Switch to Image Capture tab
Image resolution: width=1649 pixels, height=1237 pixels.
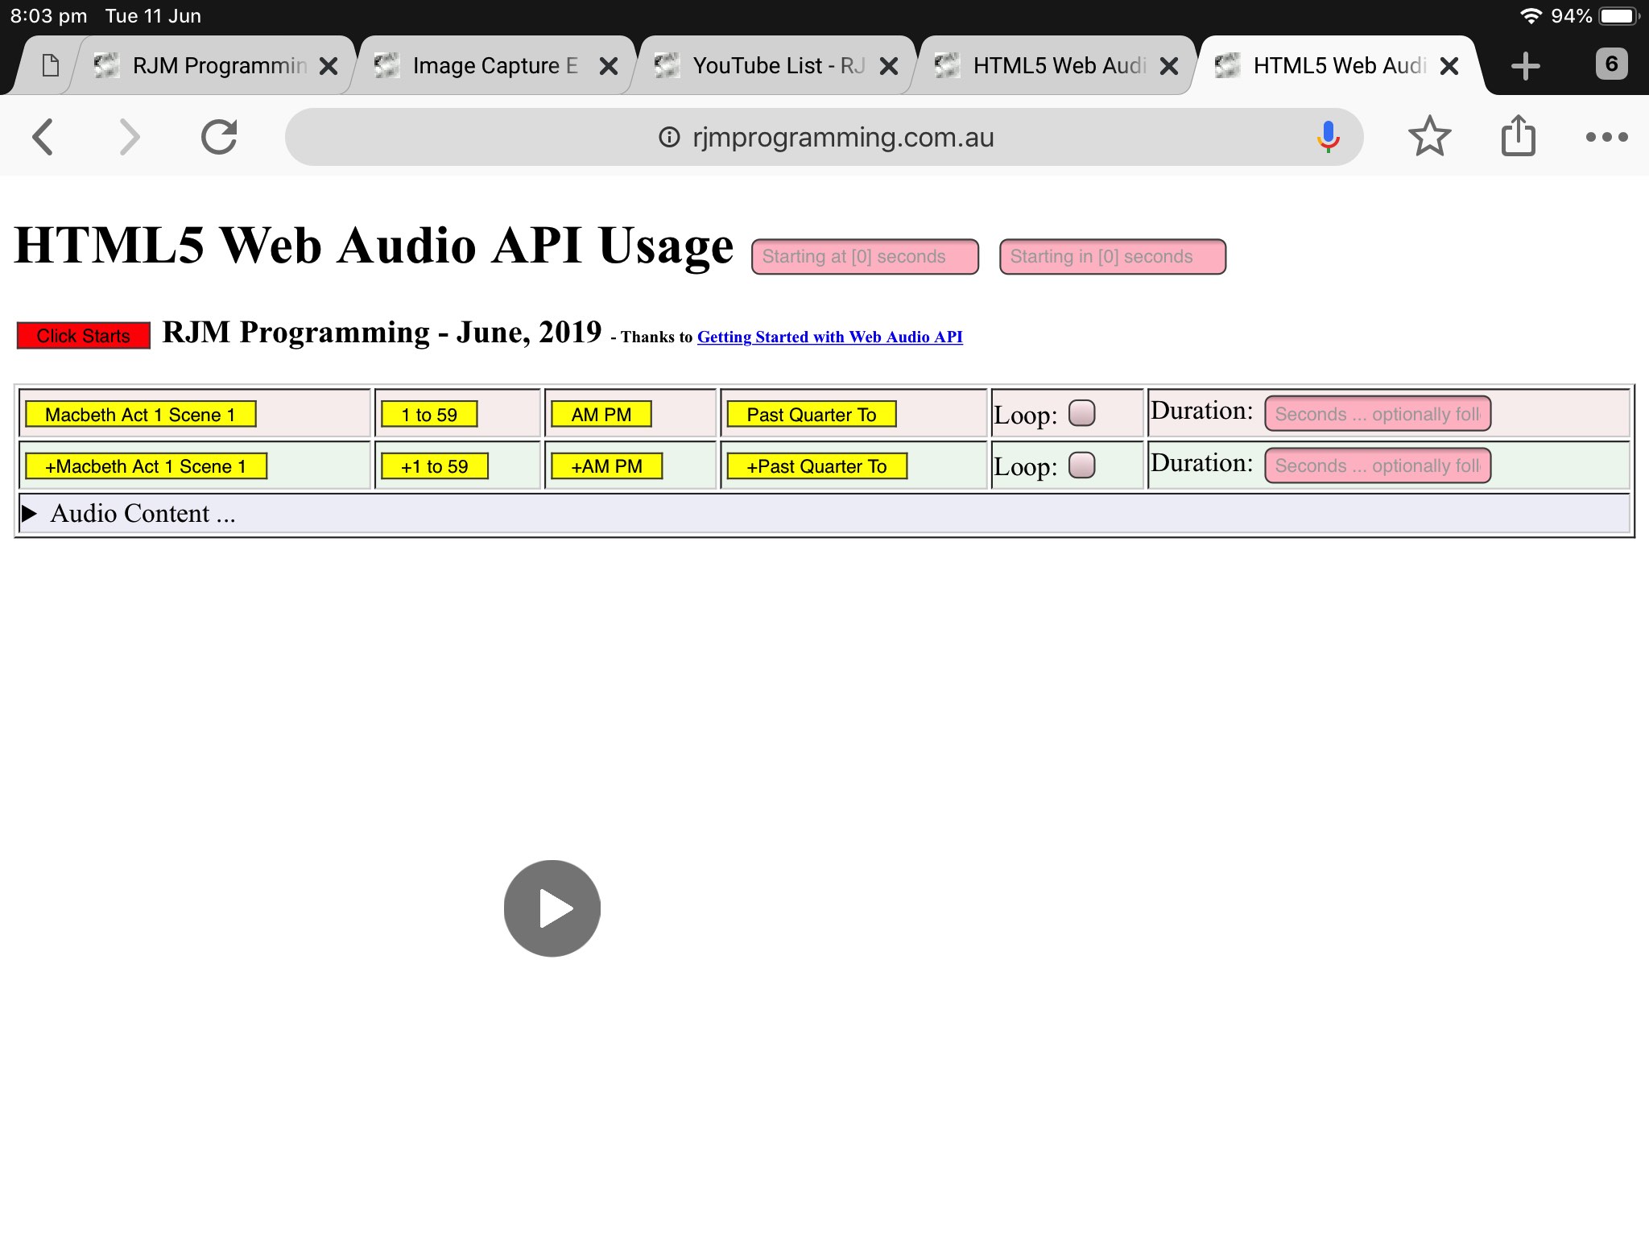coord(494,66)
